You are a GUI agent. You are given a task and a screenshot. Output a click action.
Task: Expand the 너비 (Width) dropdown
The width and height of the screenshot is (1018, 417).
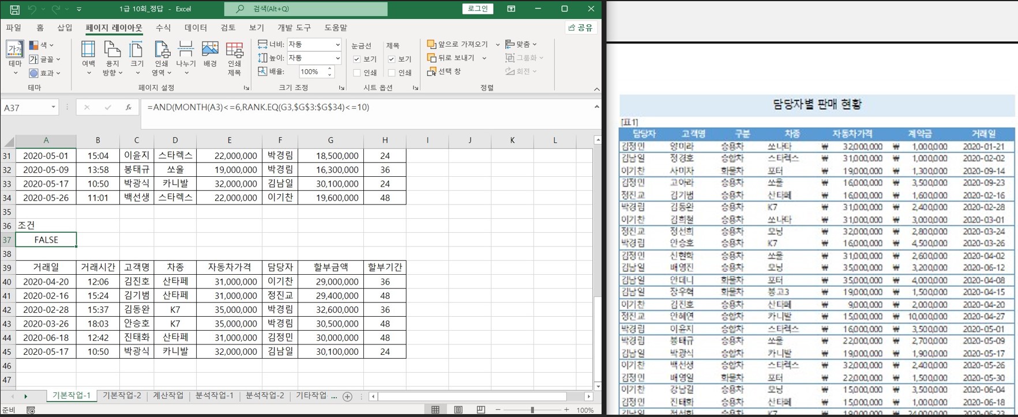click(x=337, y=44)
